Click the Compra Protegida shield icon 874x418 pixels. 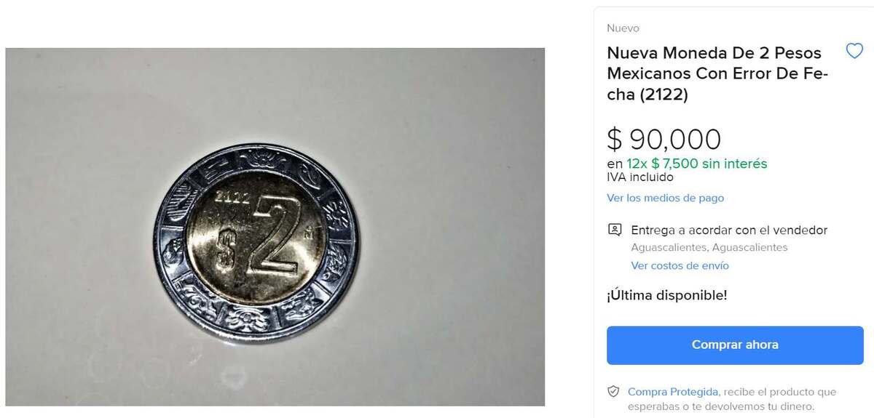pos(614,392)
